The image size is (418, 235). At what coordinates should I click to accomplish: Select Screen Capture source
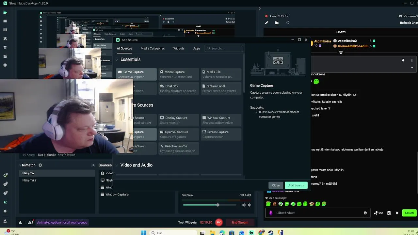click(x=221, y=134)
